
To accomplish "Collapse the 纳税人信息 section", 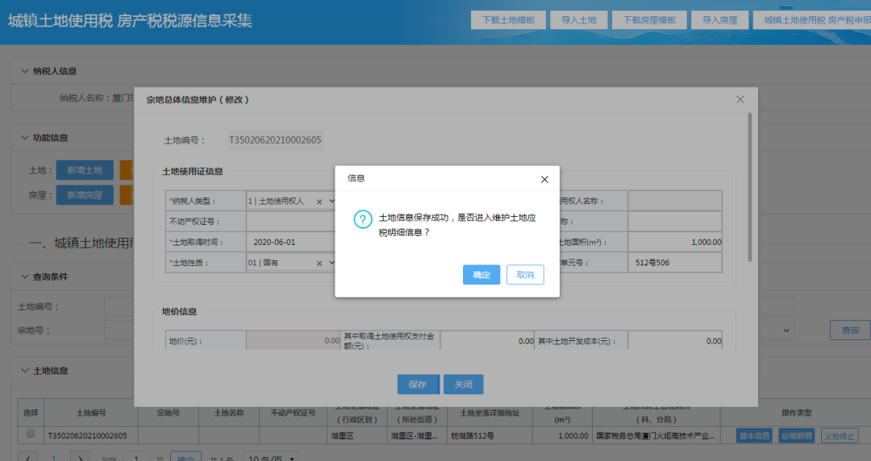I will [x=24, y=71].
